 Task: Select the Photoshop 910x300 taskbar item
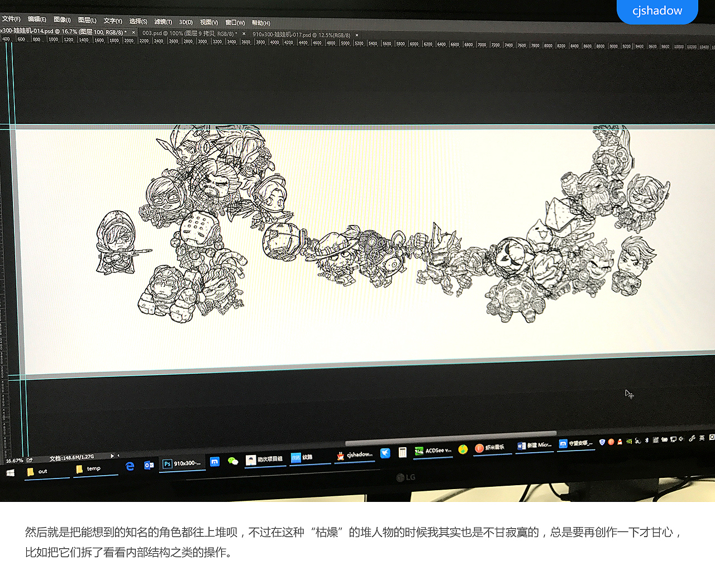pyautogui.click(x=182, y=463)
